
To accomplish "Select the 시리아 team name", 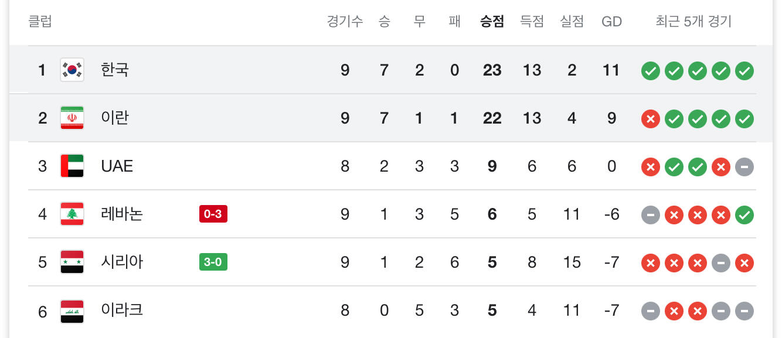I will tap(122, 262).
